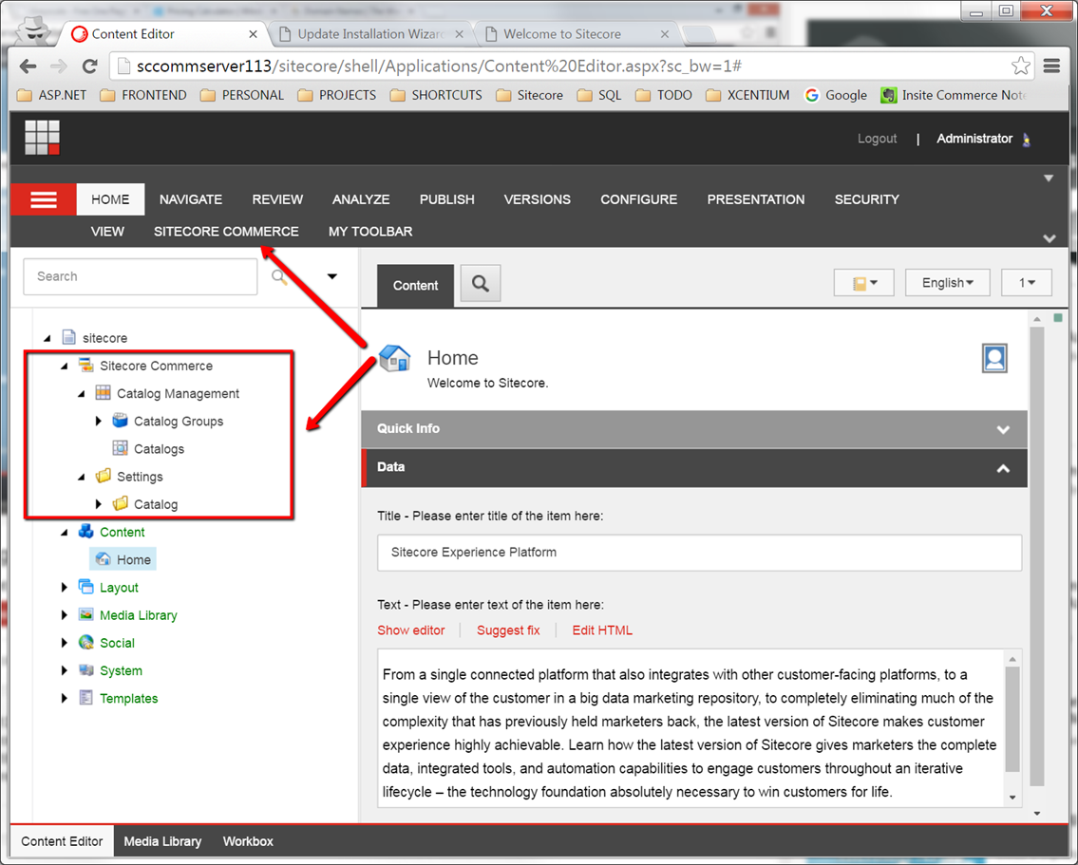Screen dimensions: 1078x865
Task: Click the Sitecore Commerce node icon
Action: 85,365
